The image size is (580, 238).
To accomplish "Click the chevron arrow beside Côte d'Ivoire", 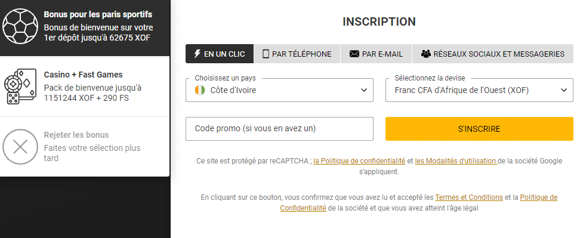I will click(364, 90).
